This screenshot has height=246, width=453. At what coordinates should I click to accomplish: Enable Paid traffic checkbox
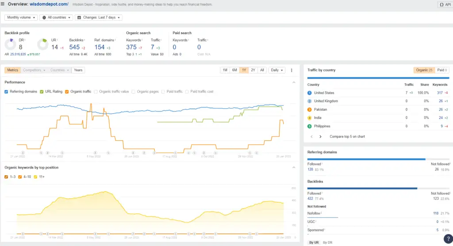(x=163, y=92)
